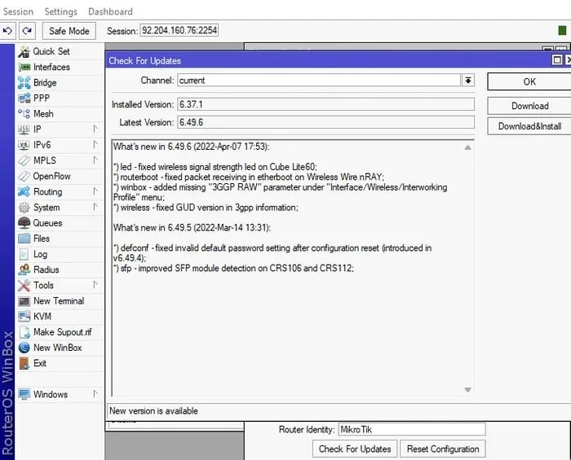Toggle Safe Mode
This screenshot has height=460, width=571.
point(69,31)
